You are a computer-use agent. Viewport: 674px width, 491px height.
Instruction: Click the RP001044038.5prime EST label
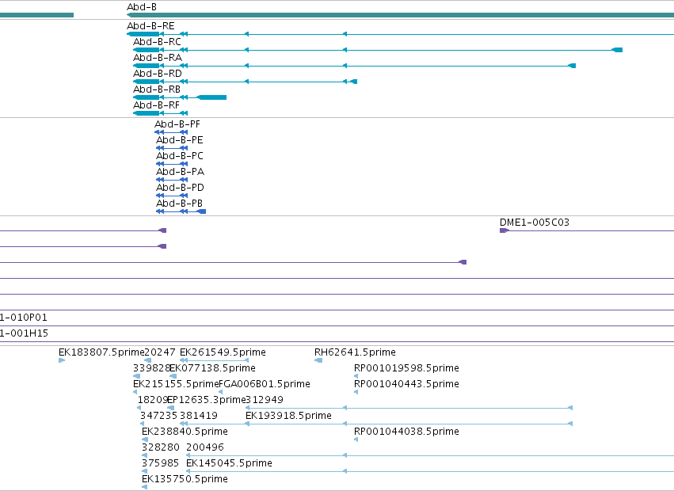[406, 432]
